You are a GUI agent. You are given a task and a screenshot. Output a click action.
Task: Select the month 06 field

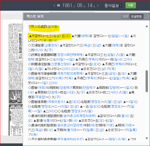(80, 5)
